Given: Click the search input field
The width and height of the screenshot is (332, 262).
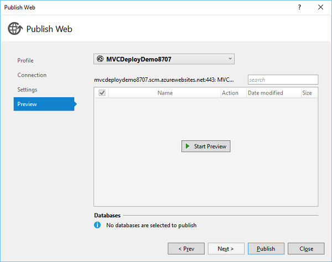Looking at the screenshot, I should click(x=283, y=80).
